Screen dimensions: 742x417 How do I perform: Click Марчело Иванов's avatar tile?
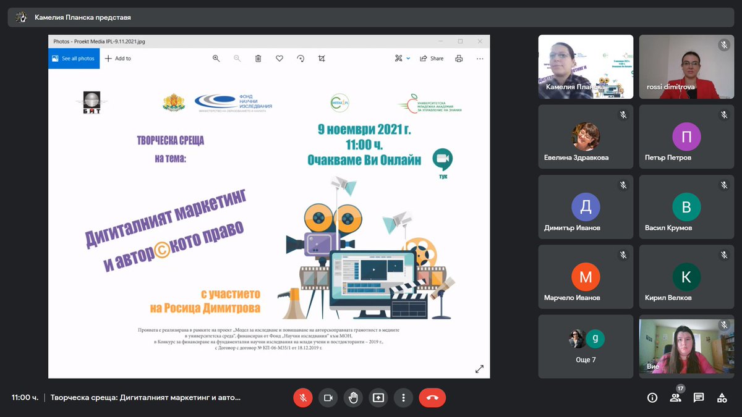(586, 277)
